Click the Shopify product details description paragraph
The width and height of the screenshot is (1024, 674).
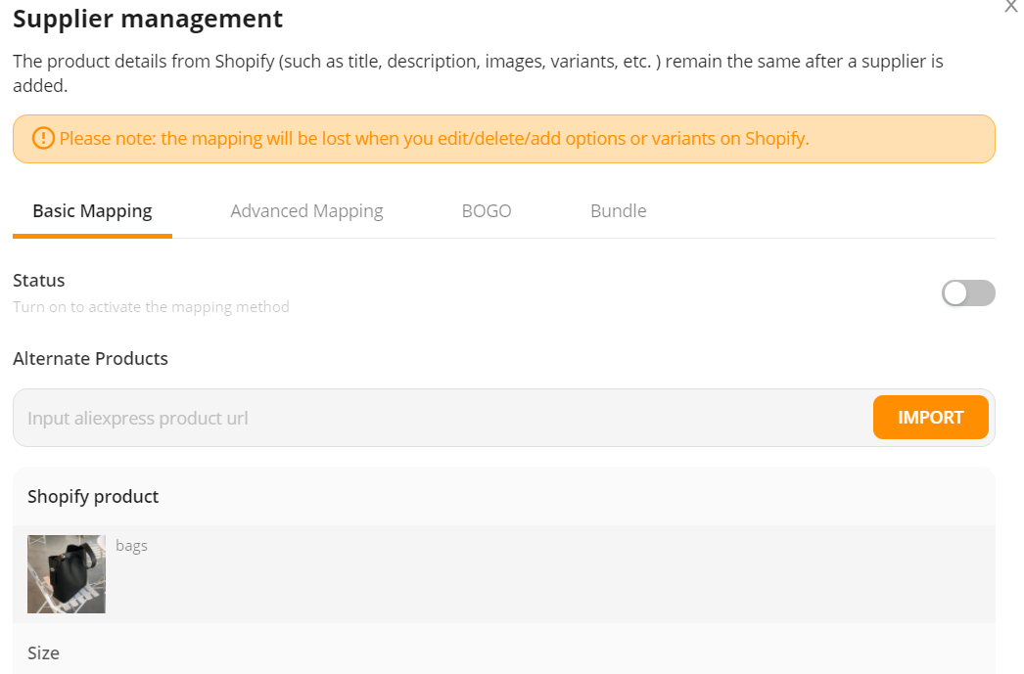478,73
